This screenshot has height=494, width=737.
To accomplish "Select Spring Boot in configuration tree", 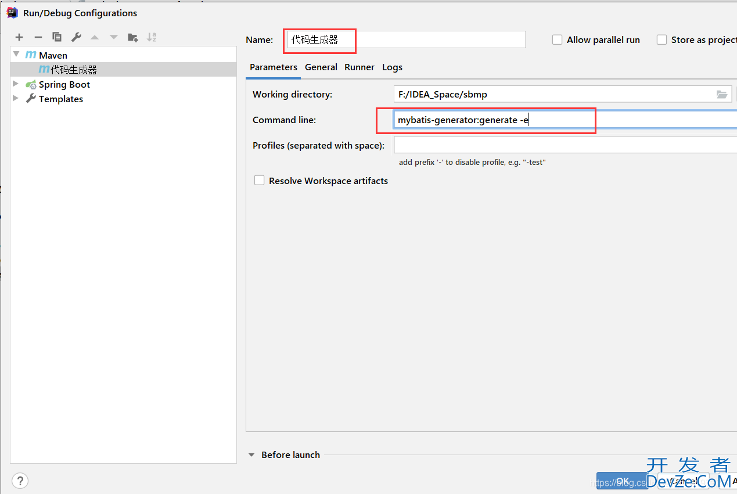I will [x=64, y=85].
